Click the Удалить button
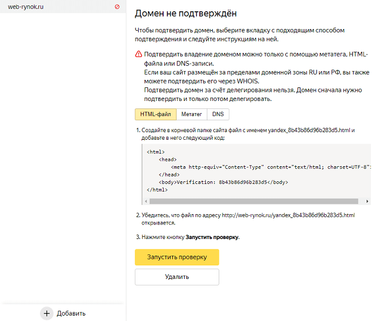Viewport: 378px width, 321px height. (177, 277)
